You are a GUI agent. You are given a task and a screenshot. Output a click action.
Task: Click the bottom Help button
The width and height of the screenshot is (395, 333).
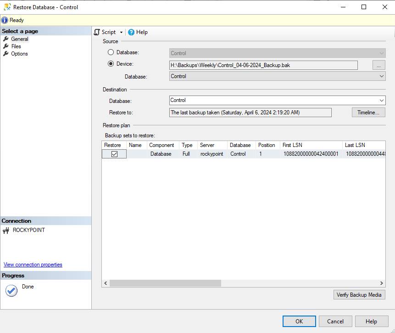(371, 321)
